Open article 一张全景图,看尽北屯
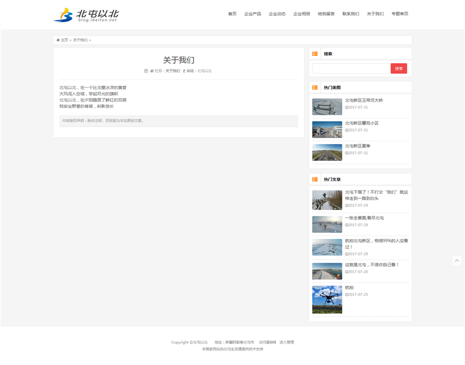 pos(364,218)
